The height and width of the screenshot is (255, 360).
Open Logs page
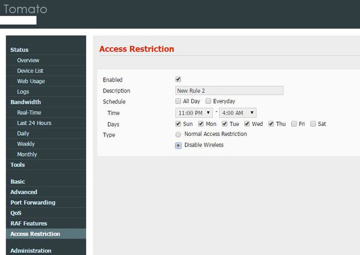pyautogui.click(x=23, y=92)
